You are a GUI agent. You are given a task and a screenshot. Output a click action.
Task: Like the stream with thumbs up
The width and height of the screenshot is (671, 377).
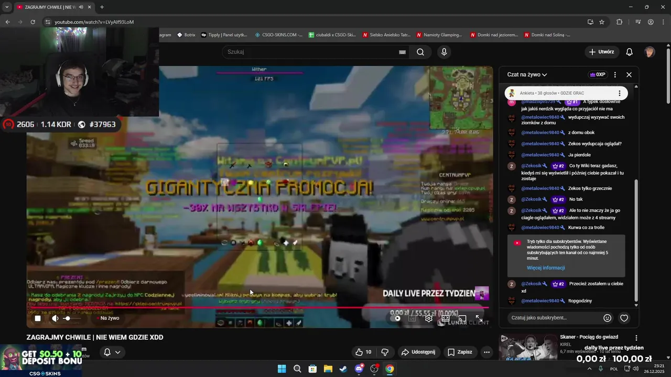click(363, 352)
